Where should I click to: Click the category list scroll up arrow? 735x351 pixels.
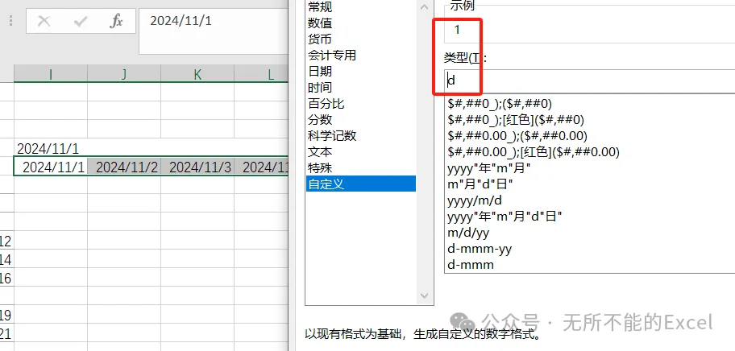click(x=424, y=7)
